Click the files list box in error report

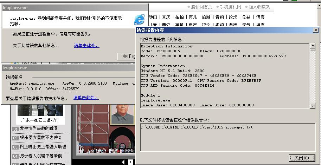(228, 137)
